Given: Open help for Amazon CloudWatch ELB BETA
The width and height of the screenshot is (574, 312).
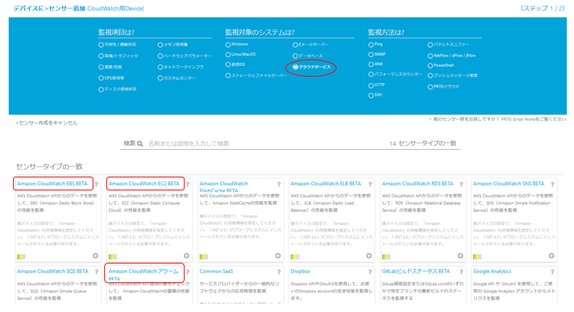Looking at the screenshot, I should pyautogui.click(x=370, y=184).
